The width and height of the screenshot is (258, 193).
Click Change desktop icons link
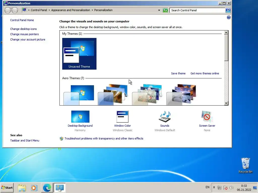(x=23, y=29)
